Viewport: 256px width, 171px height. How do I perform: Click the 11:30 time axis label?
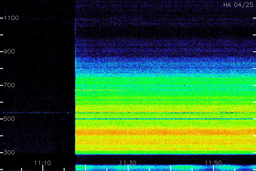[x=128, y=163]
